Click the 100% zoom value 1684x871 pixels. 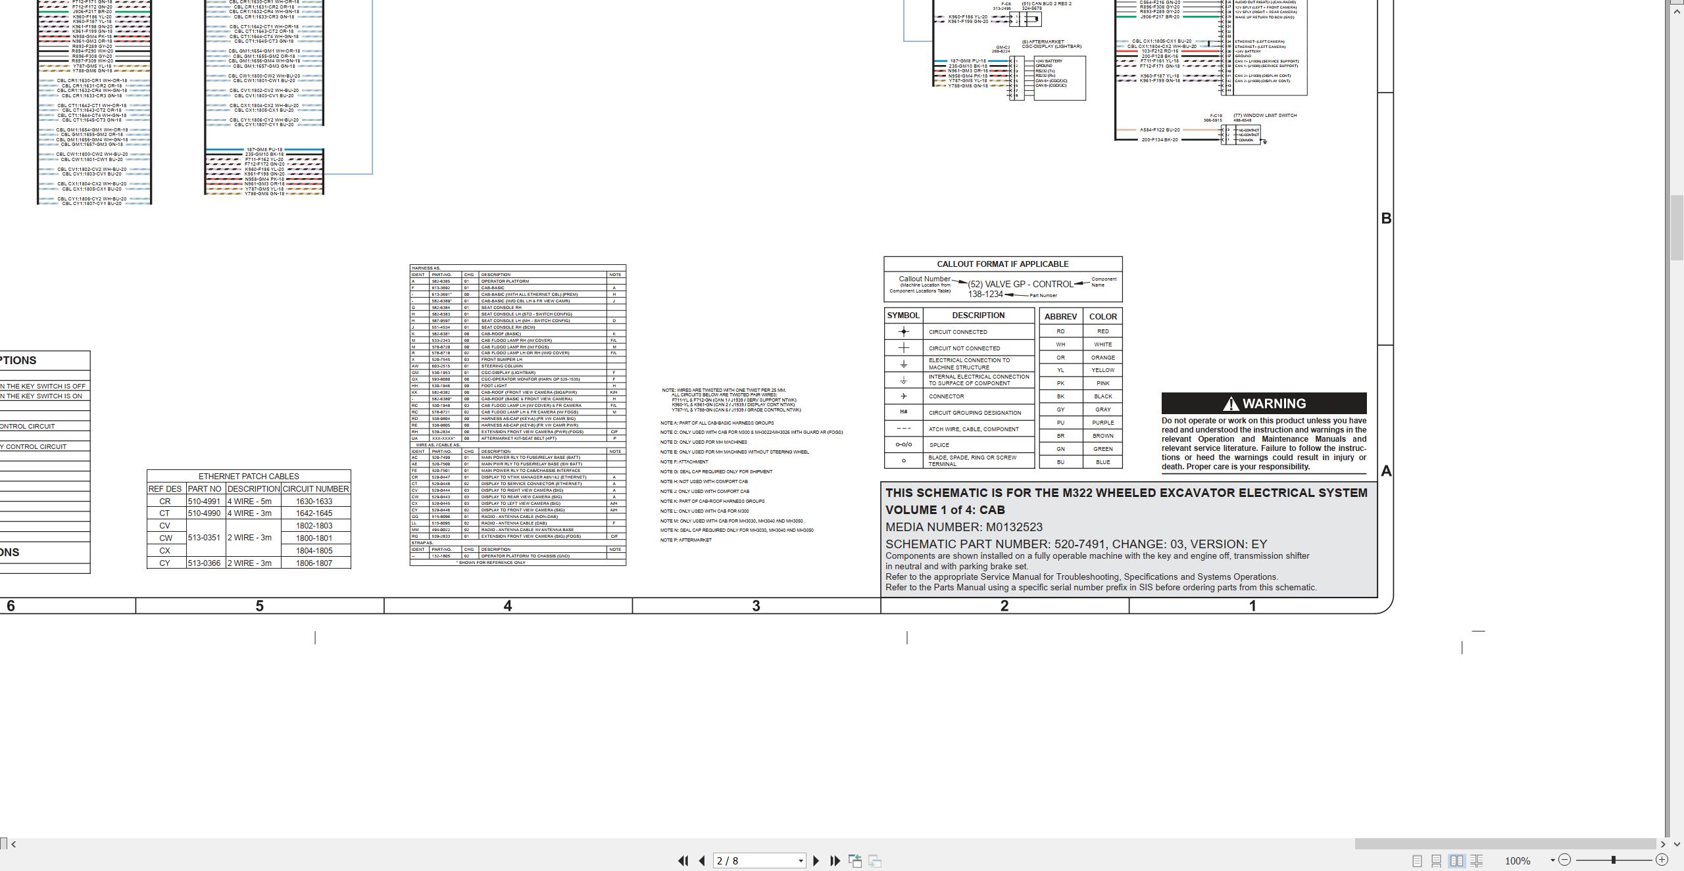click(1518, 860)
